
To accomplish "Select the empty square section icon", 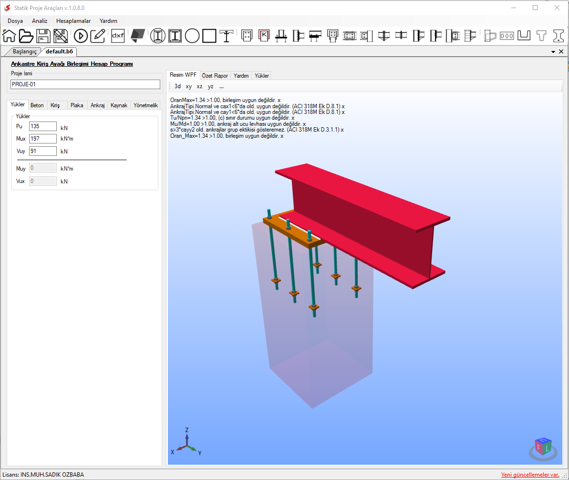I will pyautogui.click(x=209, y=36).
